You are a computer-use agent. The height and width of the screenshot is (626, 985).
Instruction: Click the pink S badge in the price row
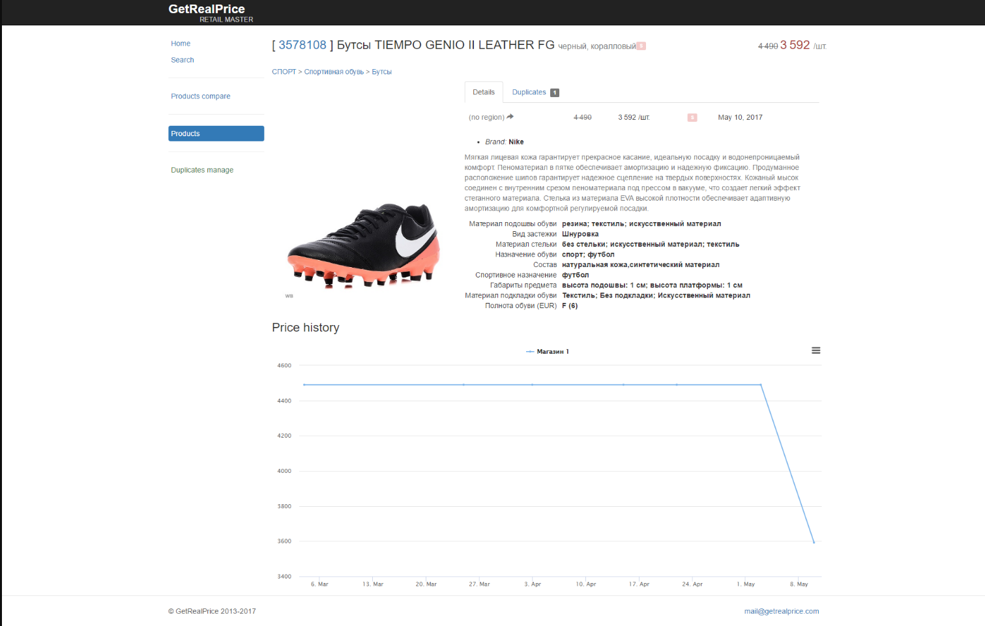[692, 118]
